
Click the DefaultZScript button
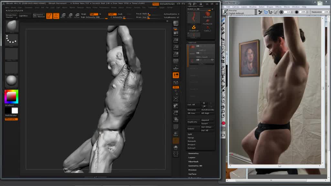(x=167, y=4)
